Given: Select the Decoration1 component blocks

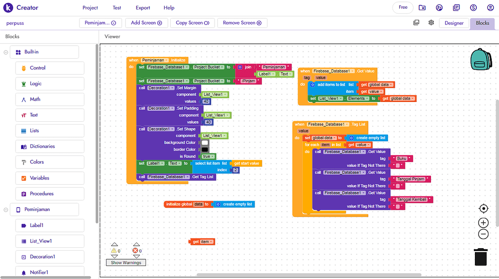Looking at the screenshot, I should tap(50, 257).
